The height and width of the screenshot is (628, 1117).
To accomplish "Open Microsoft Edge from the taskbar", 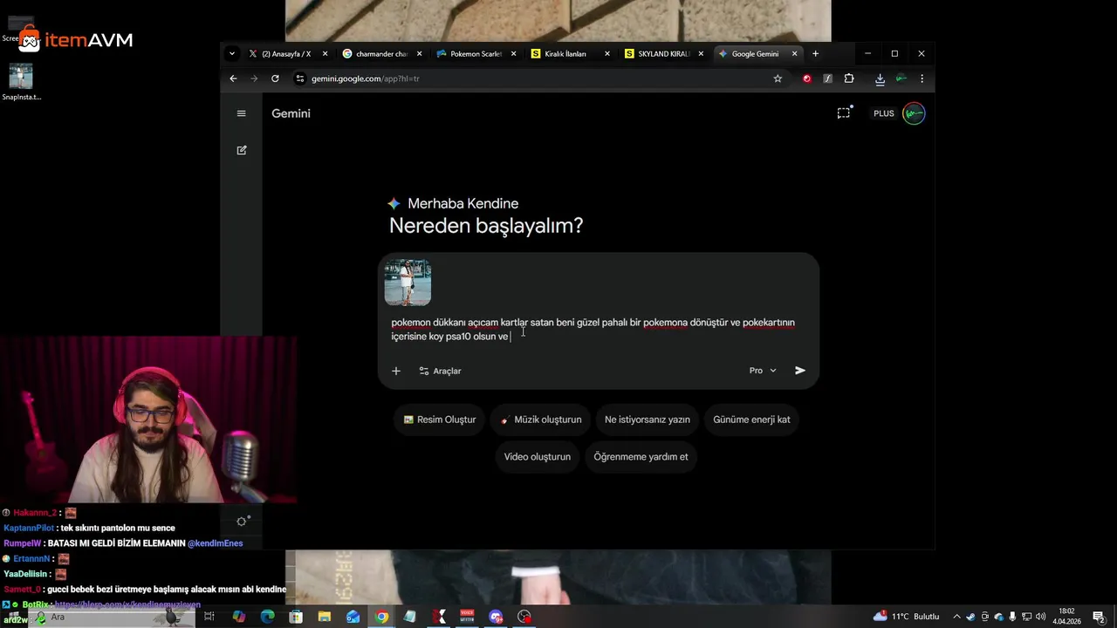I will pos(268,617).
